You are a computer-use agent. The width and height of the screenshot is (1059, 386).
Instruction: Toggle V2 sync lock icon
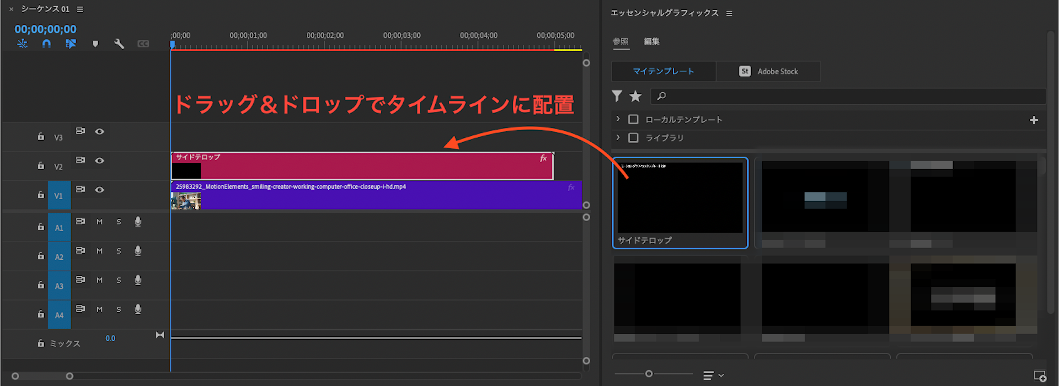(81, 160)
